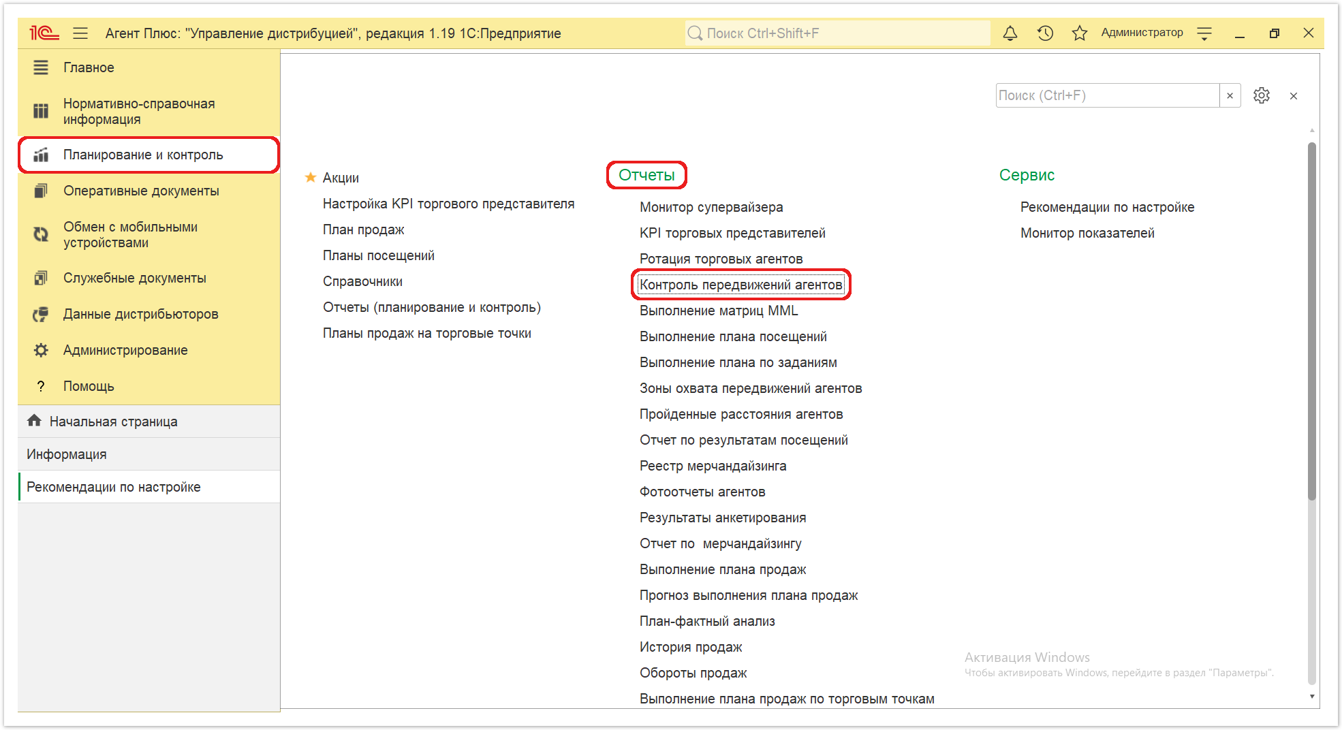Screen dimensions: 1342x730
Task: Open the history clock icon
Action: point(1045,33)
